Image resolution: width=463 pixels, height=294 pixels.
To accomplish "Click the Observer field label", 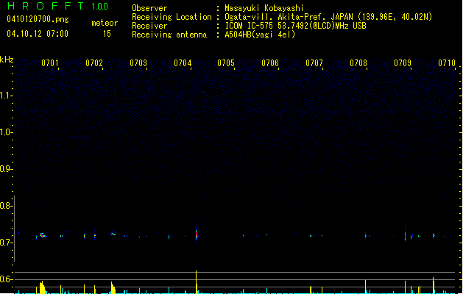I will (149, 8).
